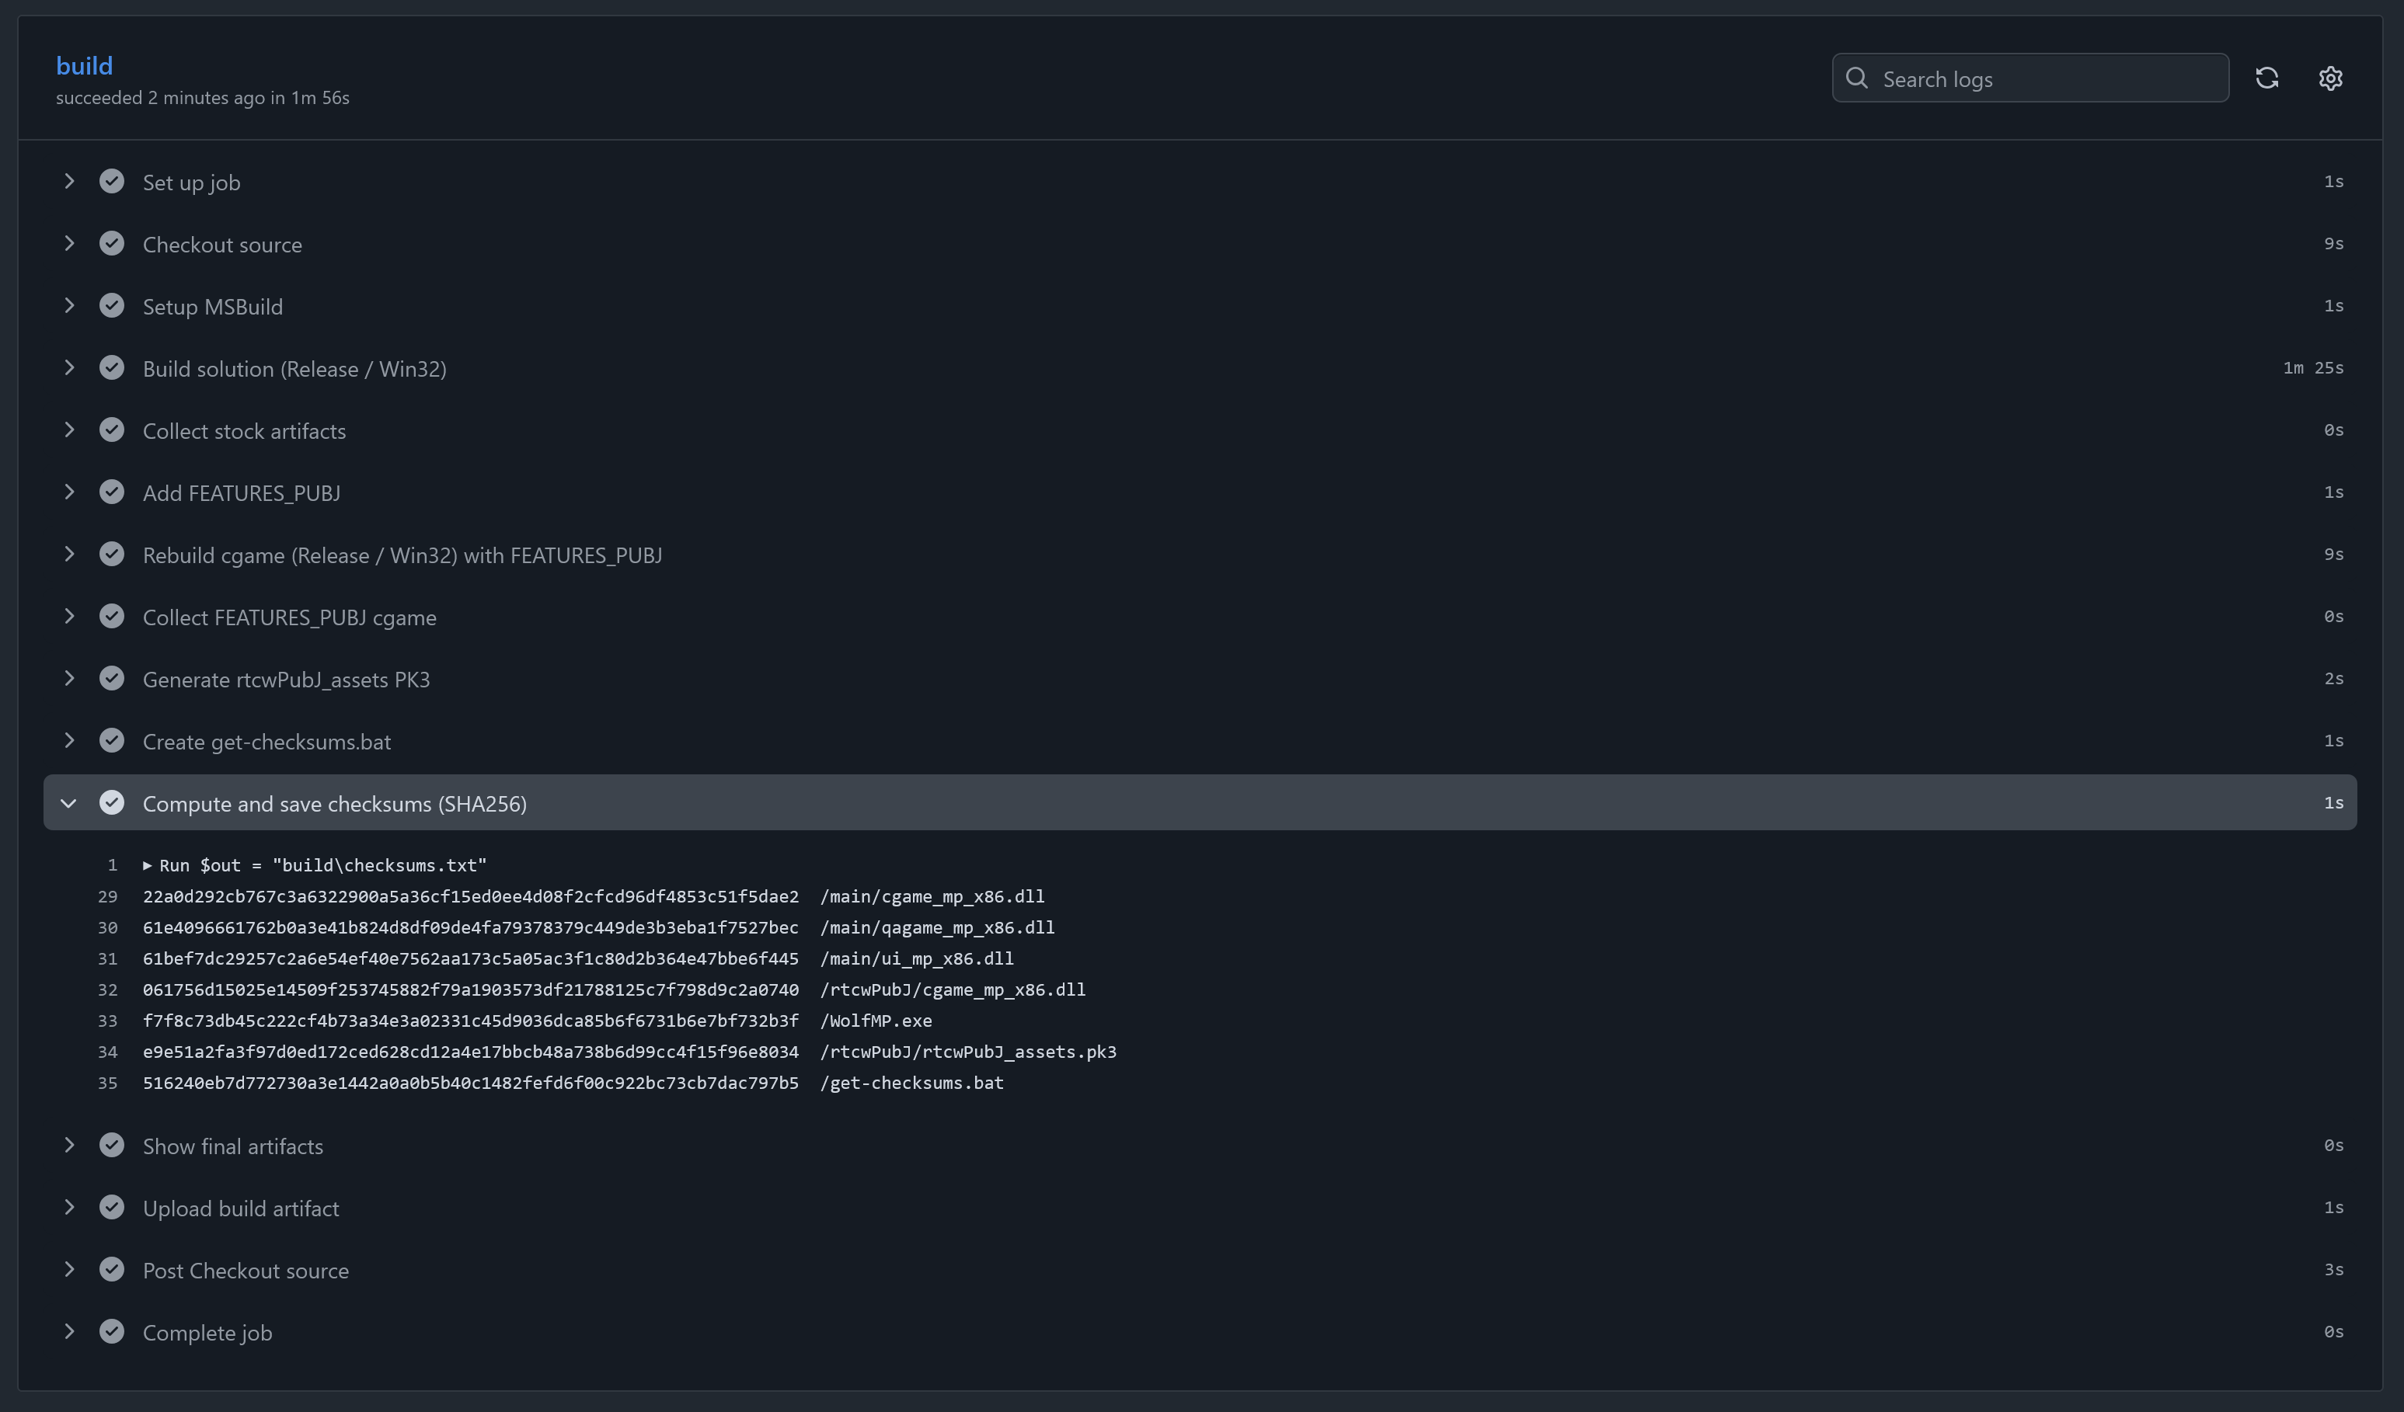Click success check icon for Add FEATURES_PUBJ
The width and height of the screenshot is (2404, 1412).
pos(112,492)
